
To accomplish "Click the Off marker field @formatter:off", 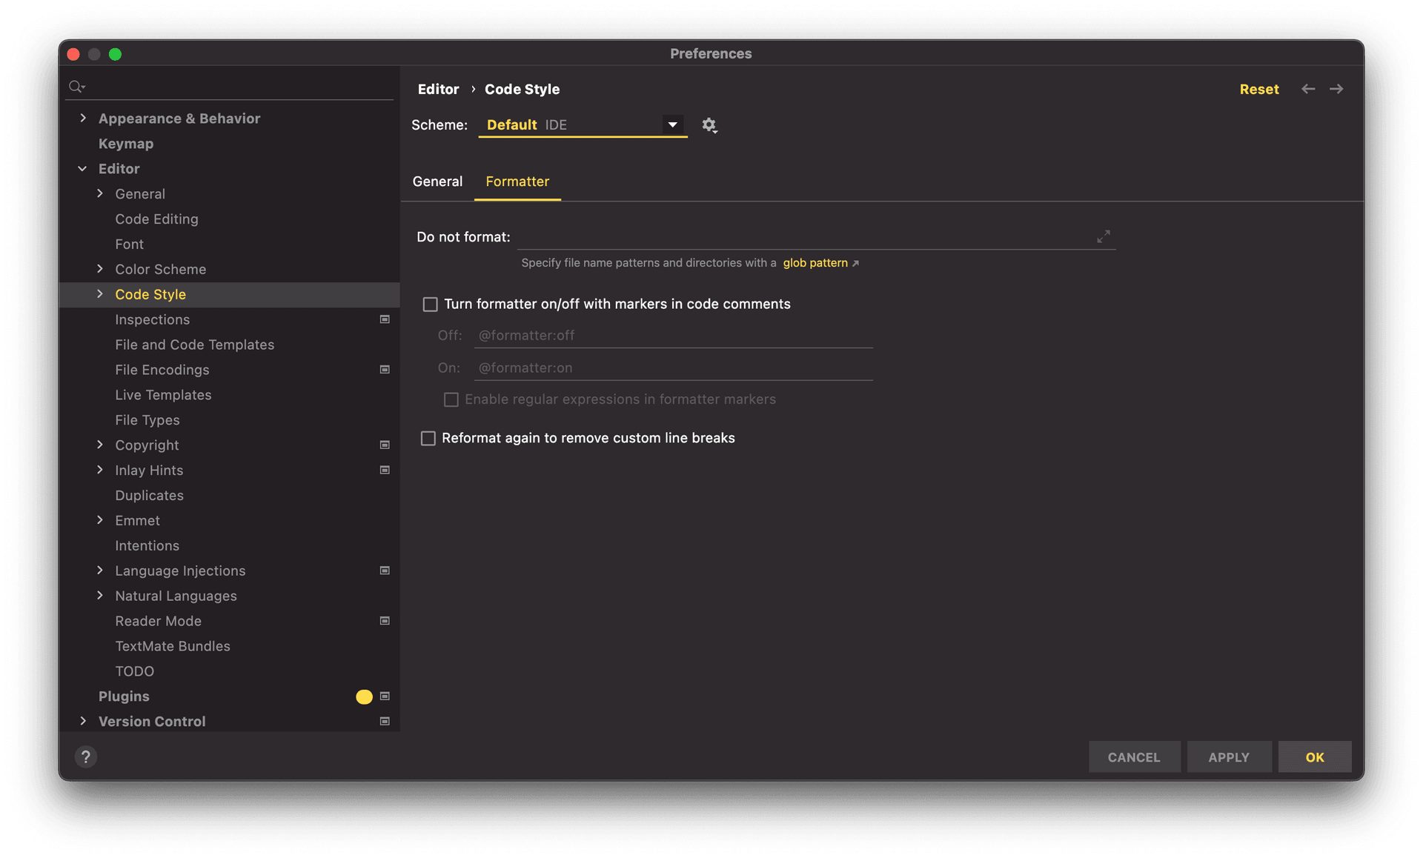I will pyautogui.click(x=673, y=336).
